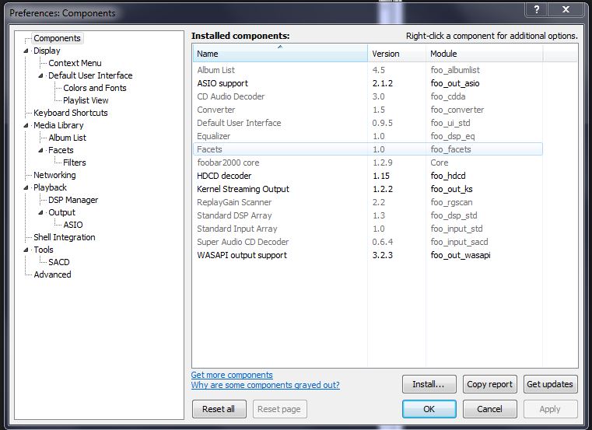The width and height of the screenshot is (592, 430).
Task: Open the Advanced preferences page
Action: (52, 274)
